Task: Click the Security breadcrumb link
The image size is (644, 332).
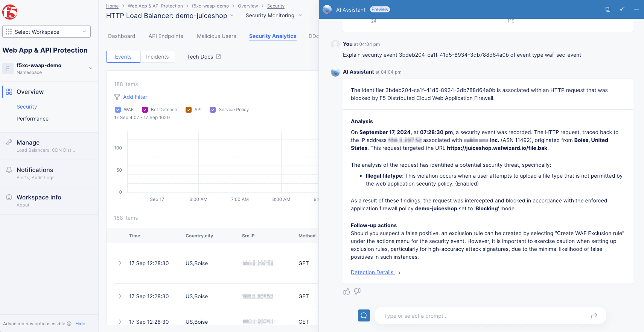Action: [276, 6]
